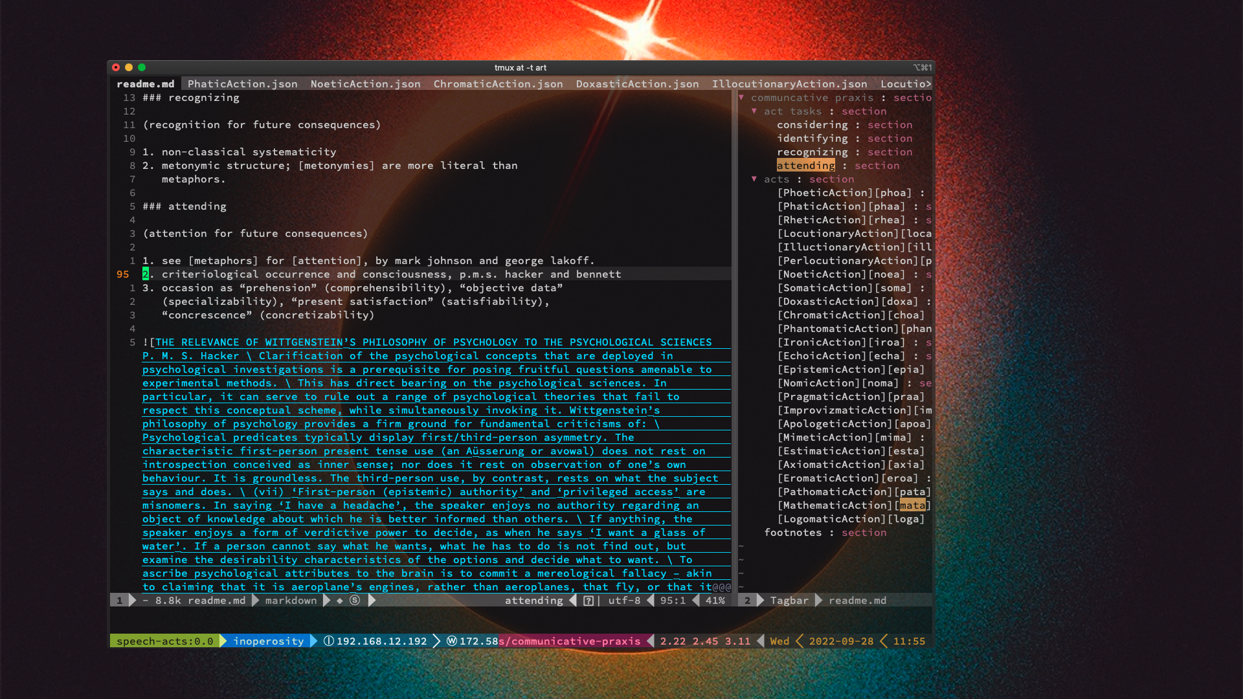Click the speech-acts:0.0 tmux session label

coord(164,641)
